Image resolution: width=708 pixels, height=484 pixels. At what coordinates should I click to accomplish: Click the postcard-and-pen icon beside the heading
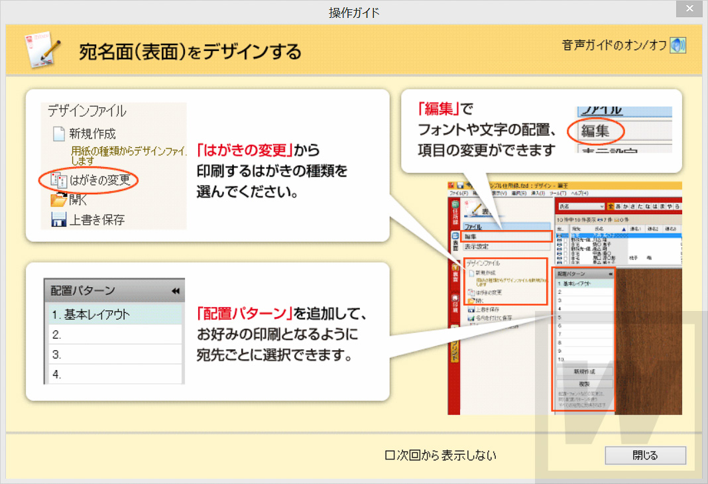click(43, 50)
